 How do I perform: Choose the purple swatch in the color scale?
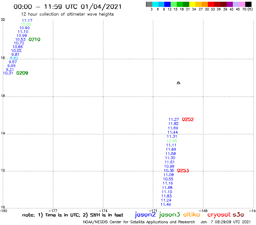[230, 4]
